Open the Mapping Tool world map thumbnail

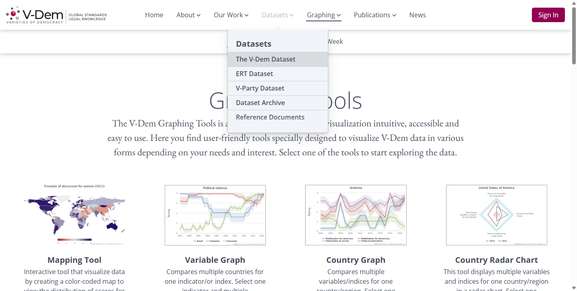click(x=74, y=215)
